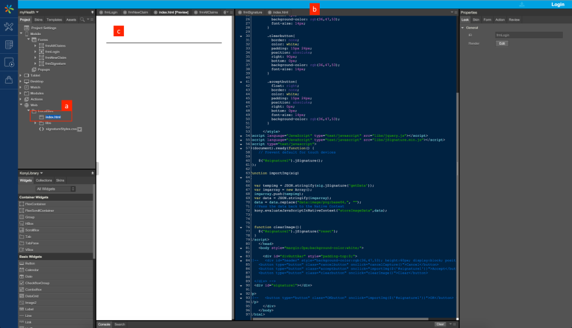Pin the KonyLibrary panel with pin icon
Viewport: 572px width, 328px height.
(92, 173)
